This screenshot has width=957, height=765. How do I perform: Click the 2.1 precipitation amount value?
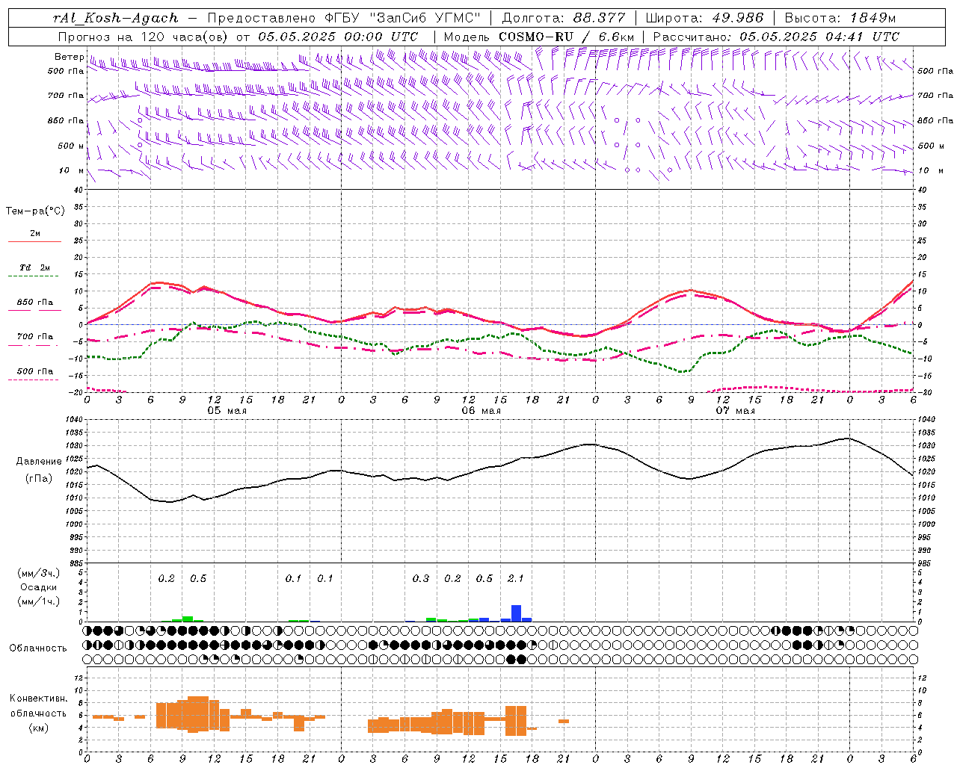pyautogui.click(x=516, y=578)
